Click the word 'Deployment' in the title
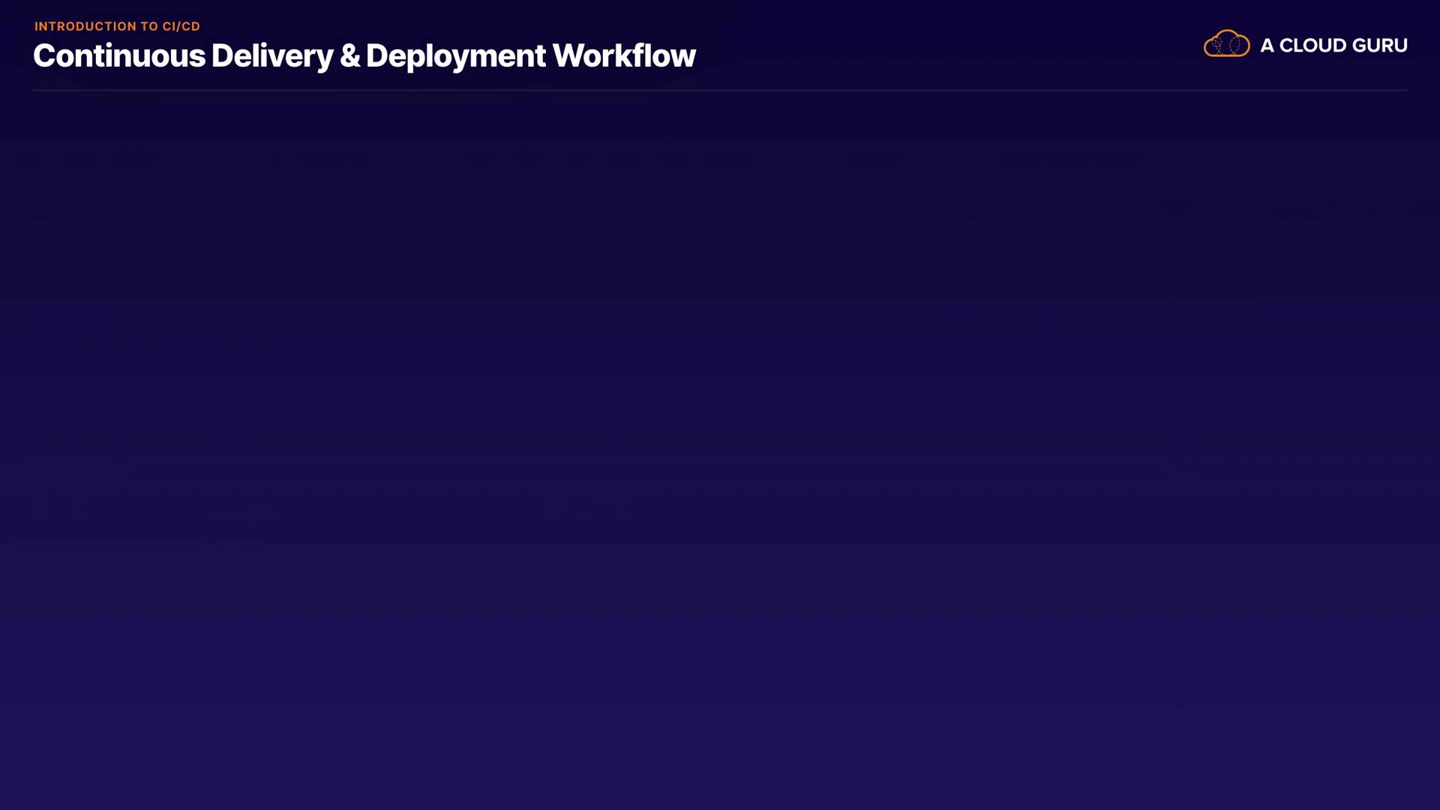This screenshot has width=1440, height=810. 456,56
